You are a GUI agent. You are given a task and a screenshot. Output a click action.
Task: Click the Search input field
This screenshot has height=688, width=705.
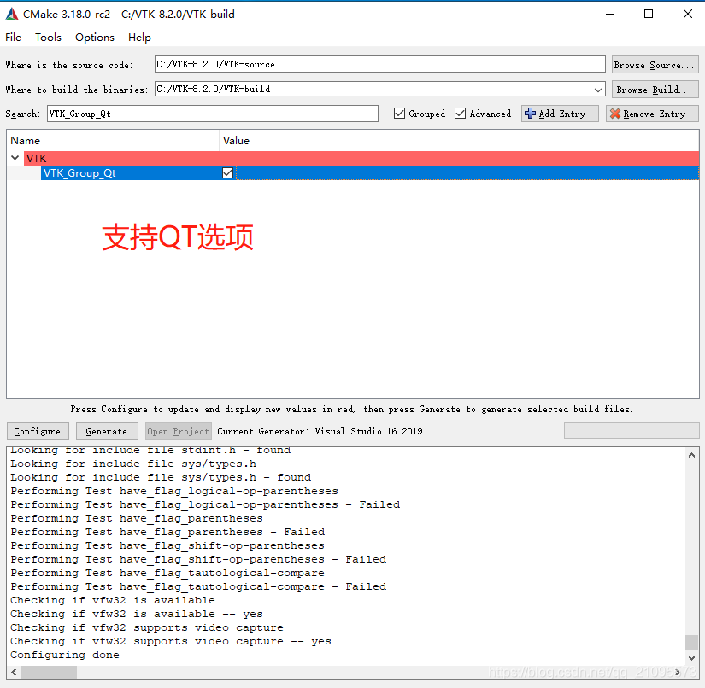pos(213,114)
